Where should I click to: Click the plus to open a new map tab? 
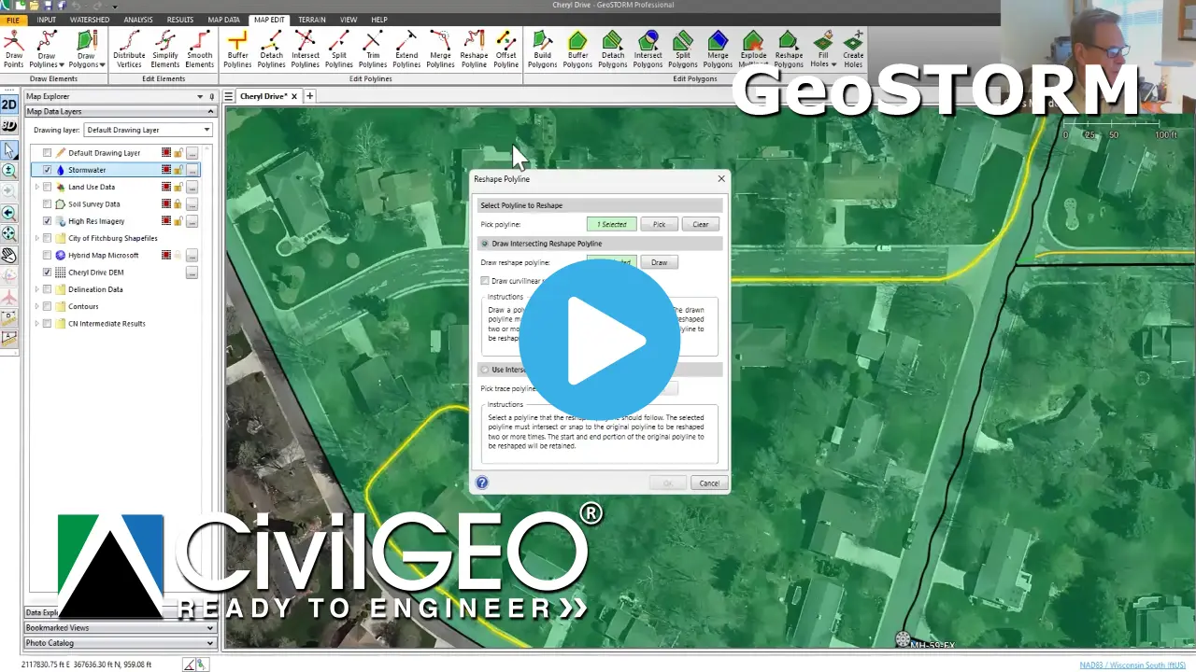(x=309, y=95)
